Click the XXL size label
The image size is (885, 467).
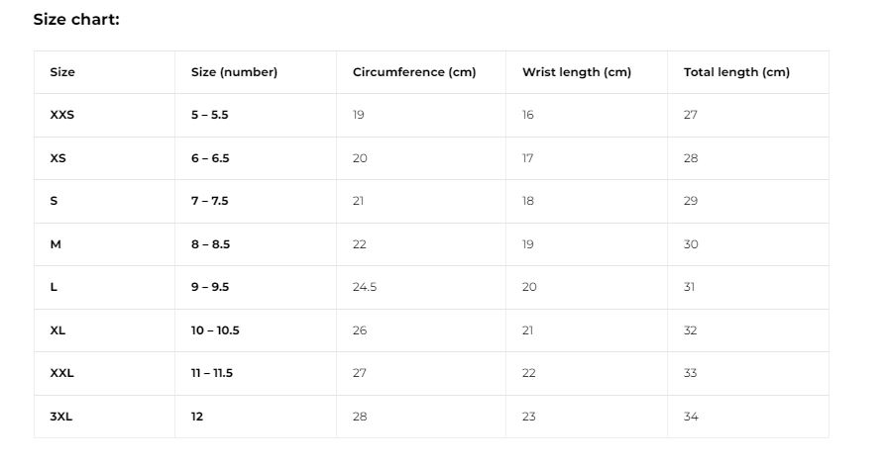click(x=62, y=373)
